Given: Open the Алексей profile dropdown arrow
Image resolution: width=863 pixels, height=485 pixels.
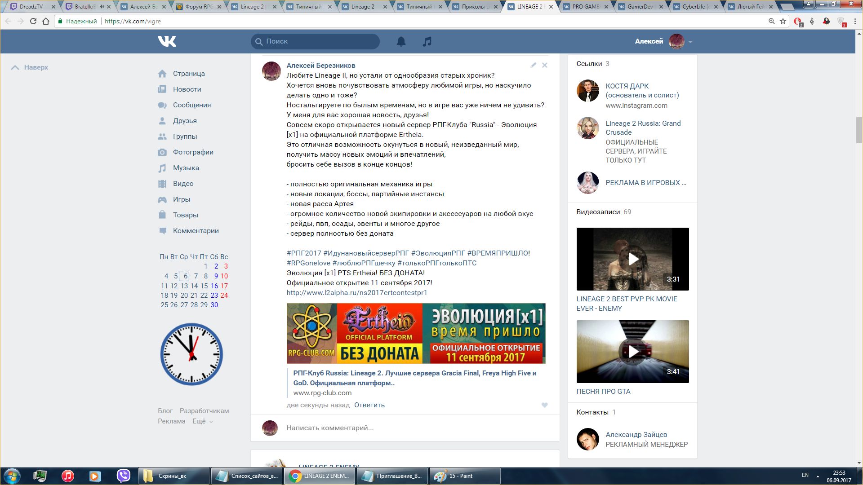Looking at the screenshot, I should coord(690,42).
